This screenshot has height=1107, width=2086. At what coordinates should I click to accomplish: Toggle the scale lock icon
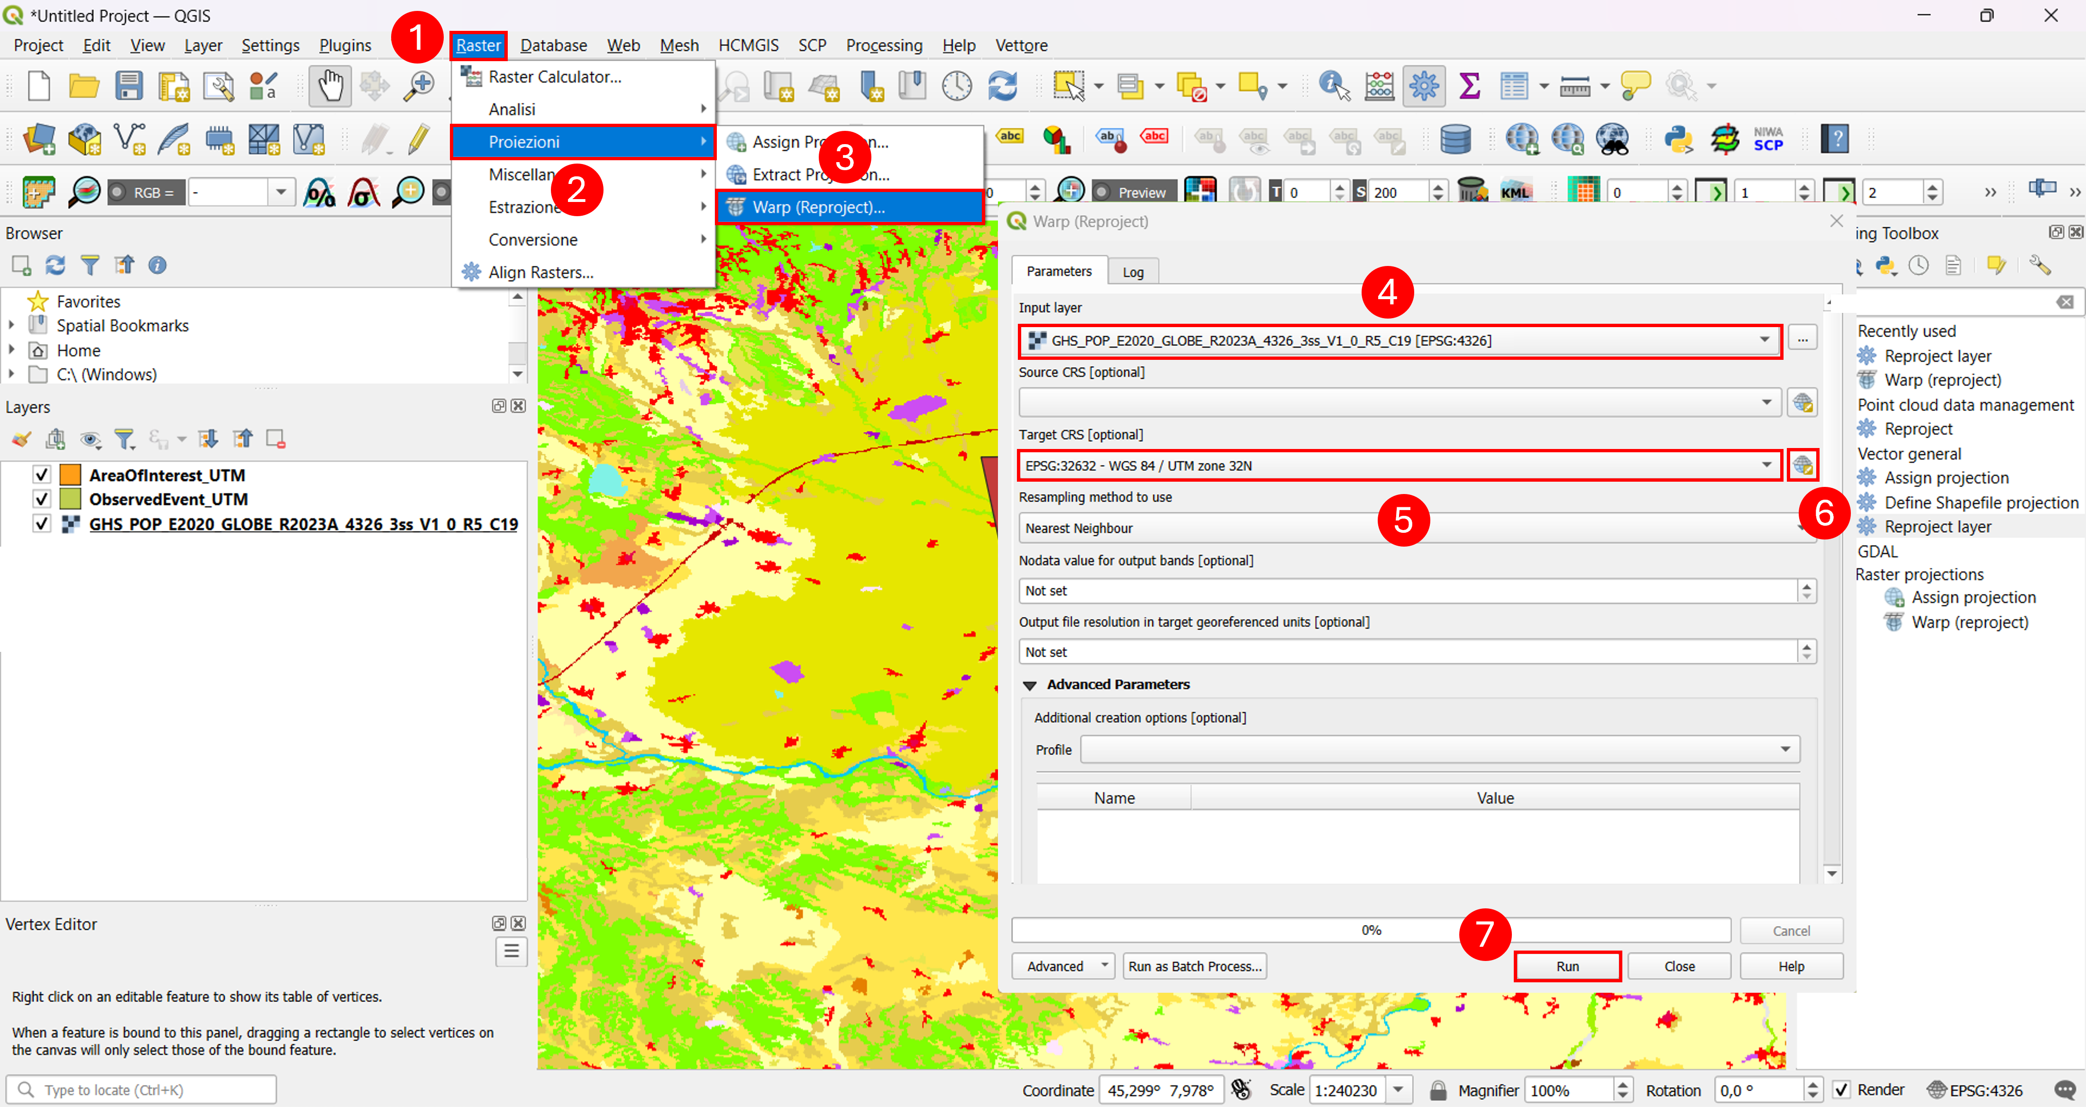(x=1438, y=1090)
